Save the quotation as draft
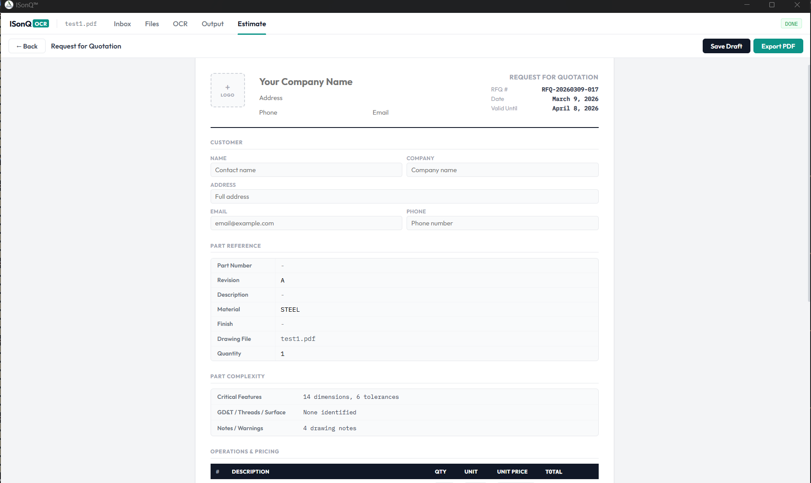This screenshot has height=483, width=811. click(x=726, y=46)
